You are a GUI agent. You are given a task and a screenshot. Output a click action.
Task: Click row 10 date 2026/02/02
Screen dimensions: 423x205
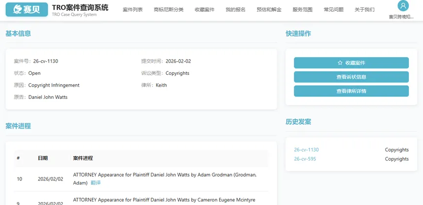[50, 179]
